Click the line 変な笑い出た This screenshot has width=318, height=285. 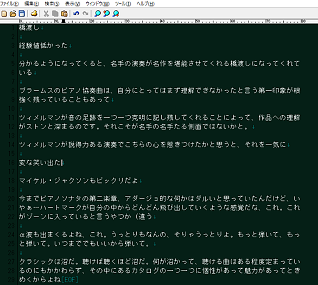point(40,162)
